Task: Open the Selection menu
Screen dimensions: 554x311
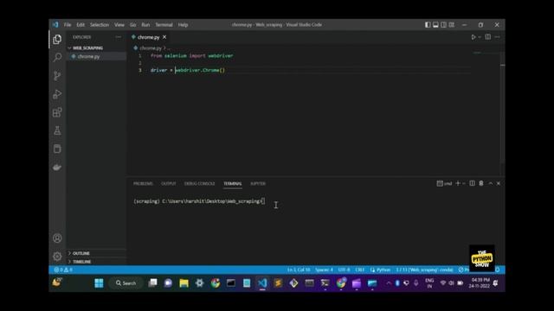Action: (100, 25)
